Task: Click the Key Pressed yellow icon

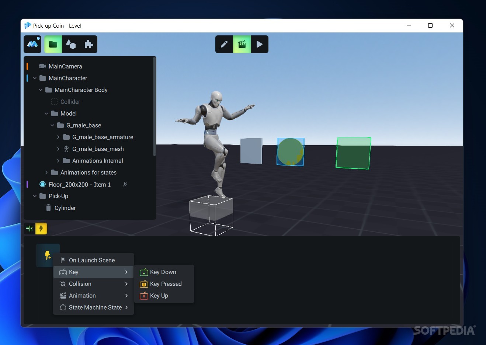Action: tap(144, 284)
